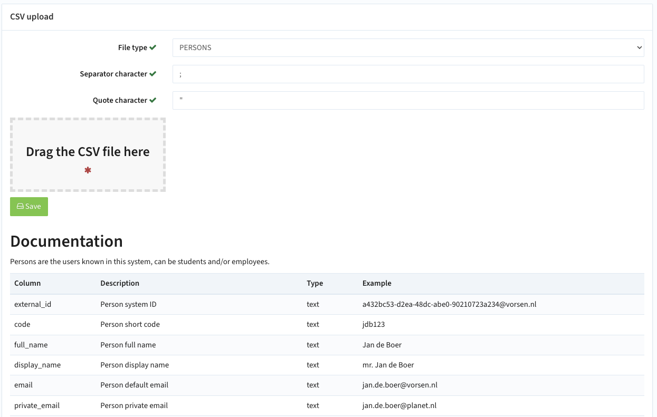
Task: Select the full_name column cell
Action: pyautogui.click(x=31, y=345)
